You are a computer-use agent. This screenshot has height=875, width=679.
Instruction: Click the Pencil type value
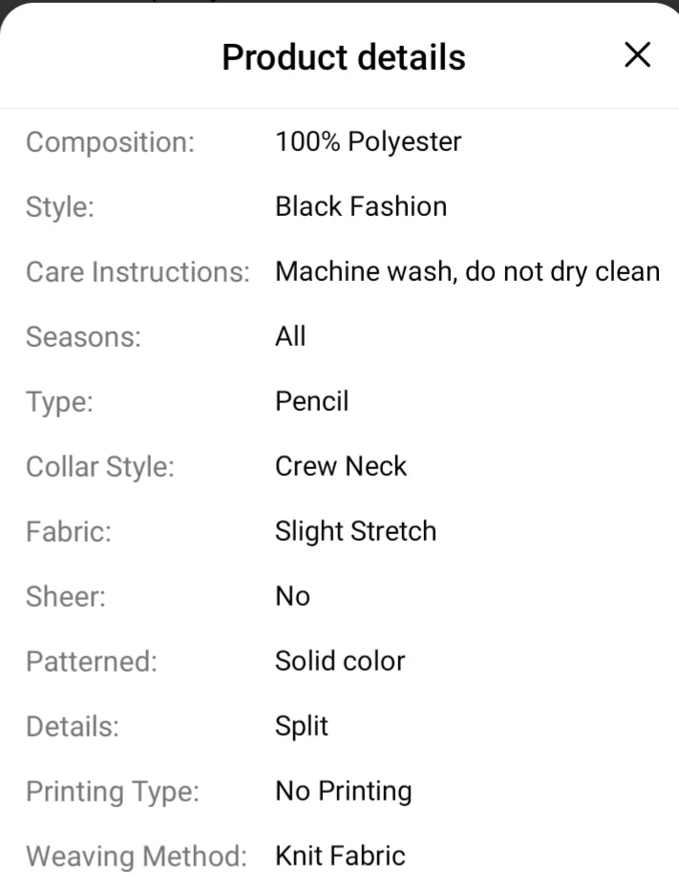tap(311, 401)
